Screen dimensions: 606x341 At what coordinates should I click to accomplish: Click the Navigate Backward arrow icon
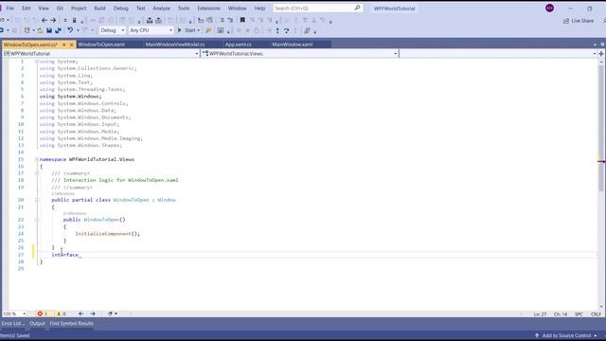tap(45, 20)
